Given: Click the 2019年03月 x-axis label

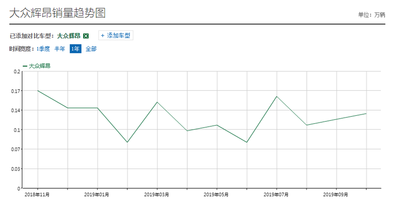Looking at the screenshot, I should pos(157,194).
